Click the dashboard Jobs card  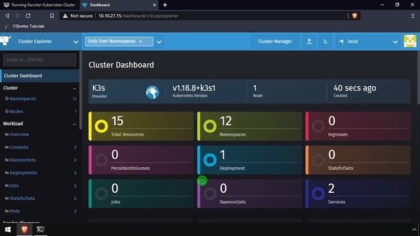click(141, 194)
